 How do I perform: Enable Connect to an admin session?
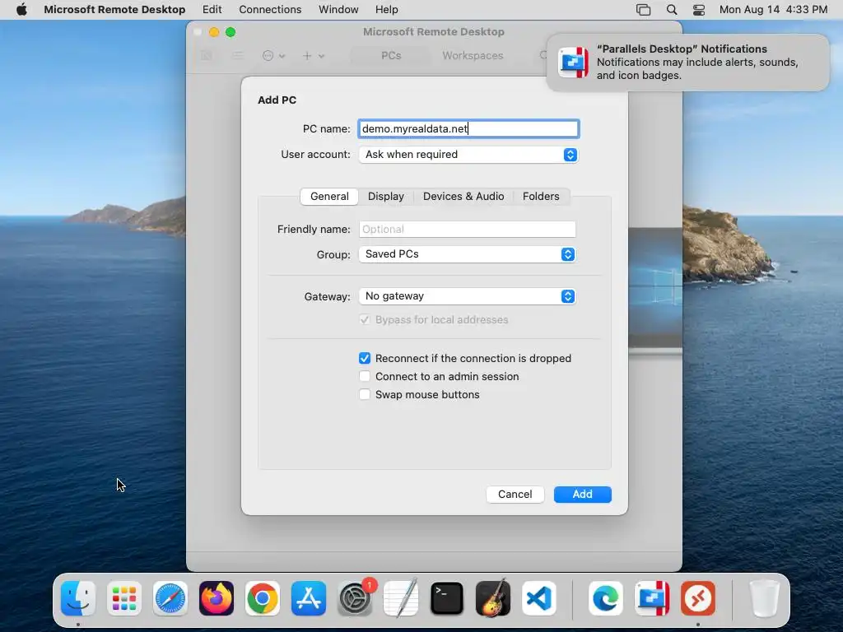(365, 376)
